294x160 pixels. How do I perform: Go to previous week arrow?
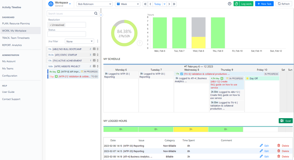coord(150,4)
